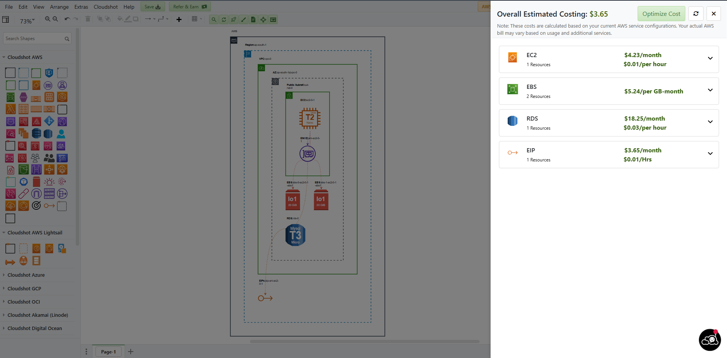Select the ebs-0 Io1 volume on canvas

(292, 200)
